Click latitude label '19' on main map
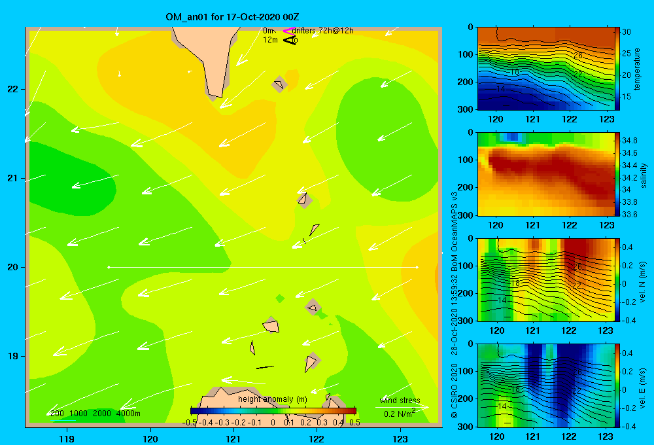Viewport: 654px width, 445px height. coord(12,356)
